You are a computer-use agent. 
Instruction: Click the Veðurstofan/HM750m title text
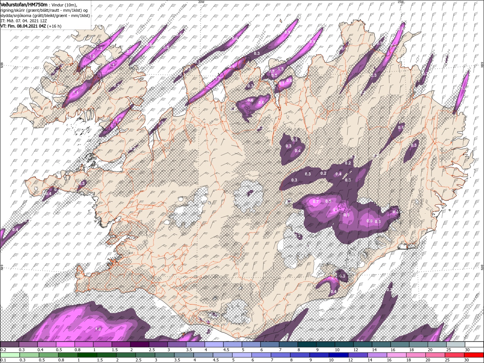coord(24,4)
